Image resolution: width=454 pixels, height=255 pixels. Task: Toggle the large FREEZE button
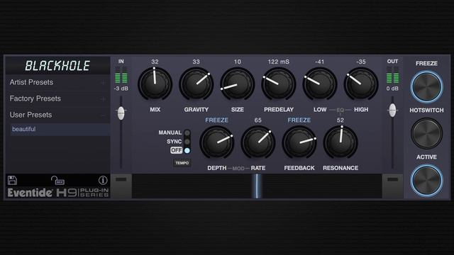tap(426, 87)
